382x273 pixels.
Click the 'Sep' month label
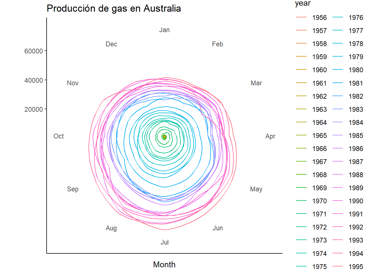pyautogui.click(x=73, y=189)
